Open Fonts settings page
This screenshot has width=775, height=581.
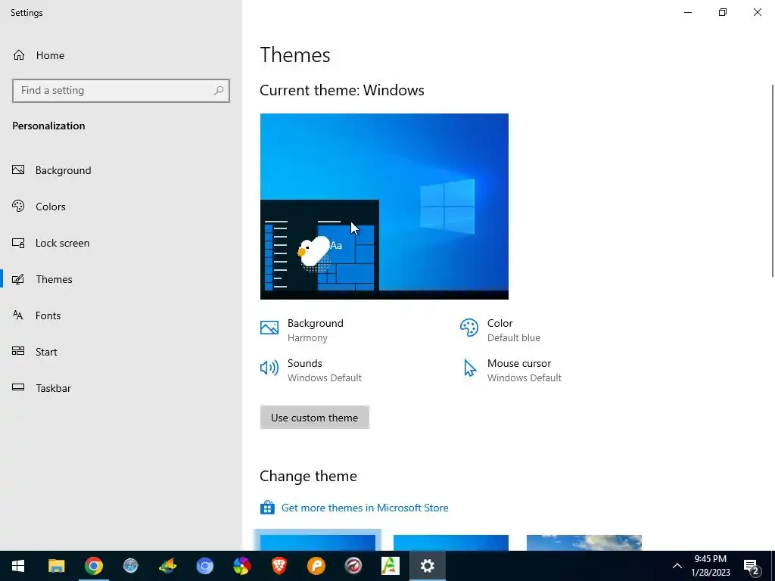pos(36,315)
